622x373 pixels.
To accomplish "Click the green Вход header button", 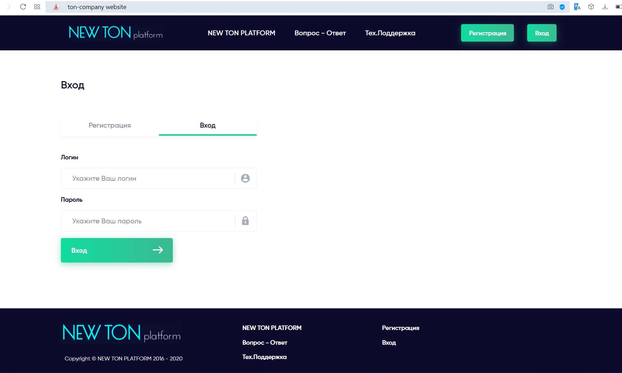I will click(542, 33).
